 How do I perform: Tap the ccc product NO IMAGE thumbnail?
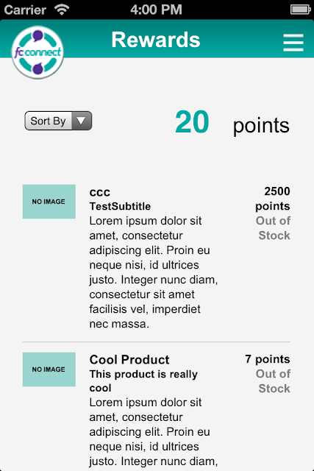point(49,202)
